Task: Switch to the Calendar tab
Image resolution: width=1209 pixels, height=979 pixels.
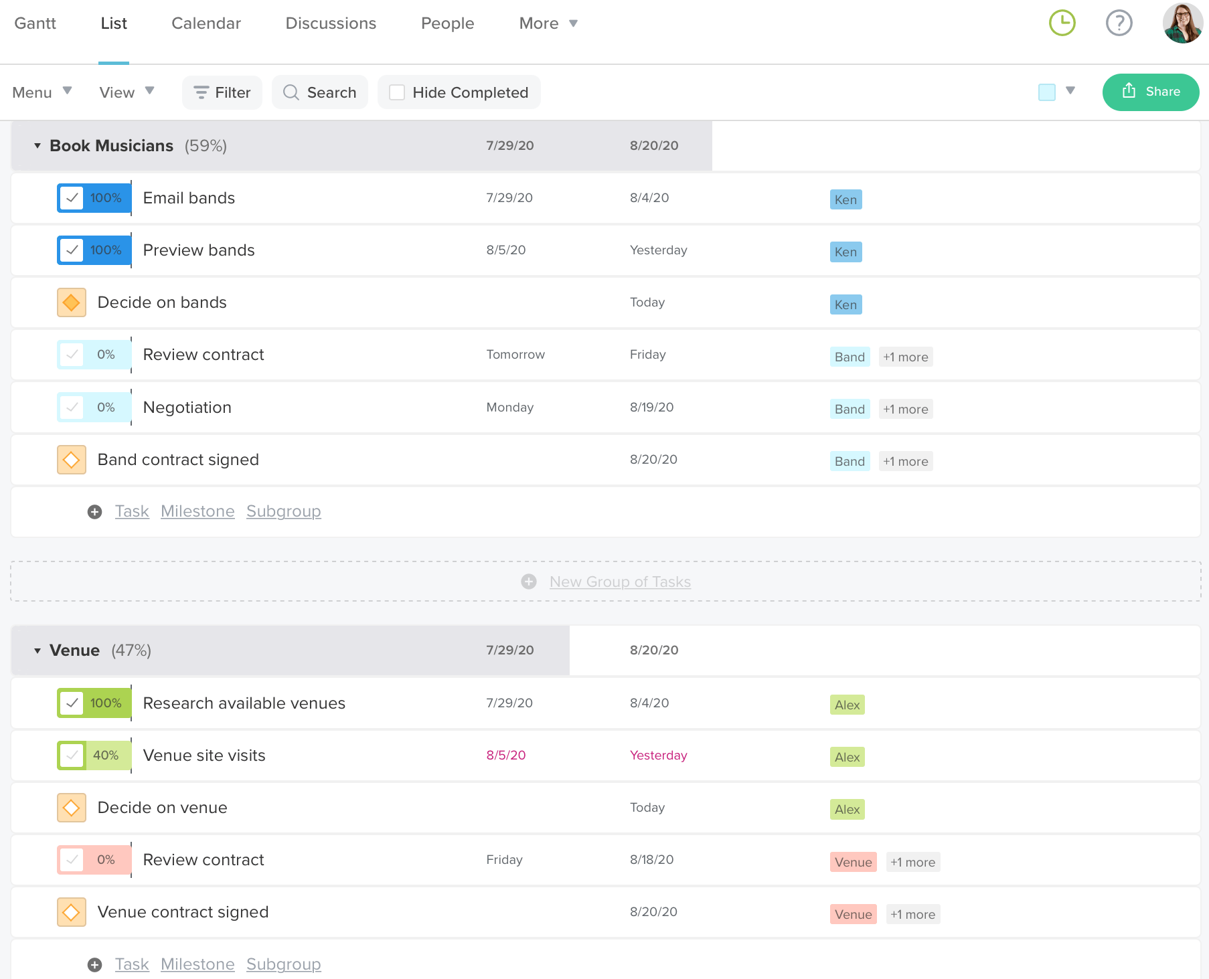Action: pos(206,23)
